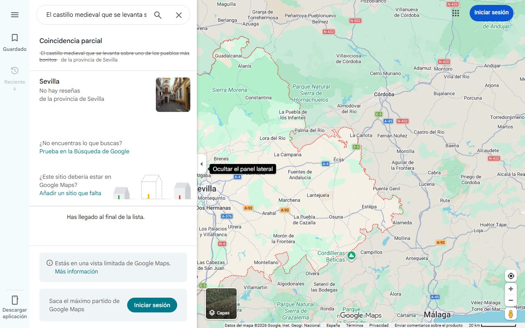Click Añadir un sitio que falta
This screenshot has height=328, width=525.
pyautogui.click(x=70, y=193)
